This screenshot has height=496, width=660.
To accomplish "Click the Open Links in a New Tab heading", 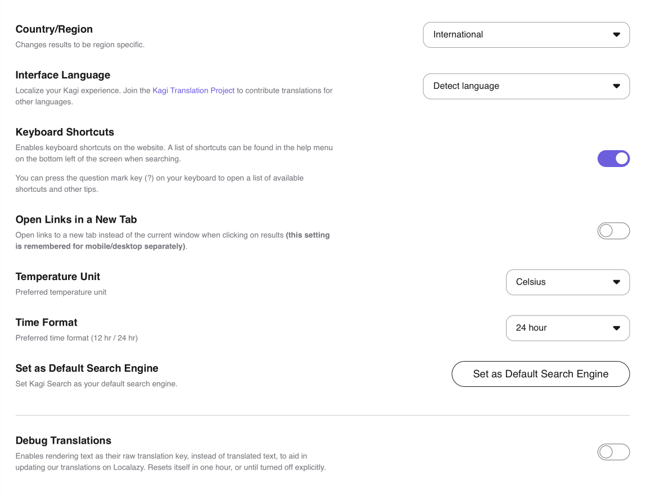I will 76,219.
